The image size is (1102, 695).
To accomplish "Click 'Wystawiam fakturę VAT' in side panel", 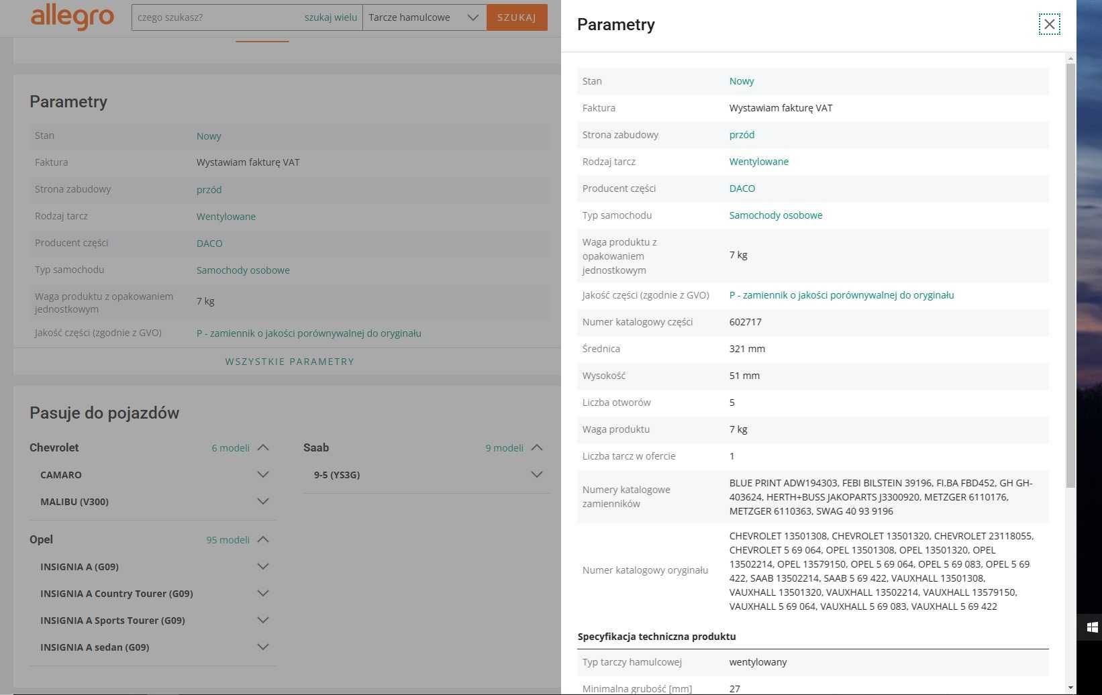I will point(781,108).
